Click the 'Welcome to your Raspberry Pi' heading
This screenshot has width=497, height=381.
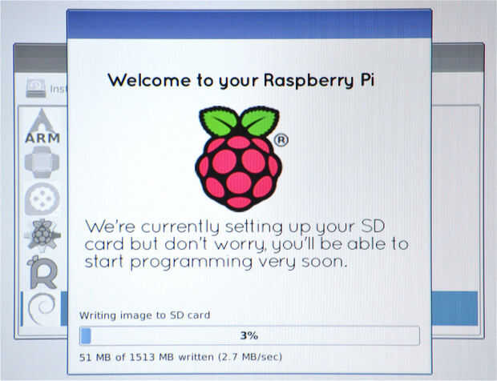tap(241, 80)
